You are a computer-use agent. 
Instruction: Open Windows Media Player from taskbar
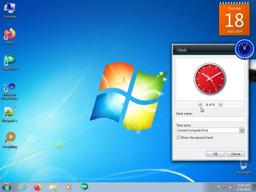click(68, 187)
